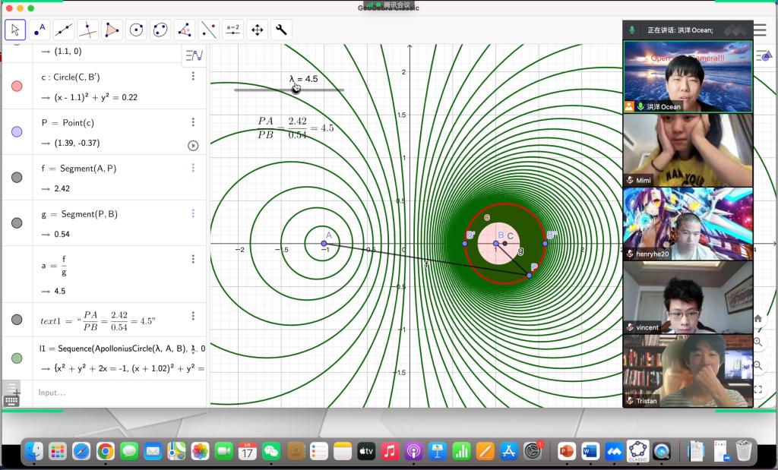Screen dimensions: 778x470
Task: Toggle visibility of text1 object
Action: pos(17,320)
